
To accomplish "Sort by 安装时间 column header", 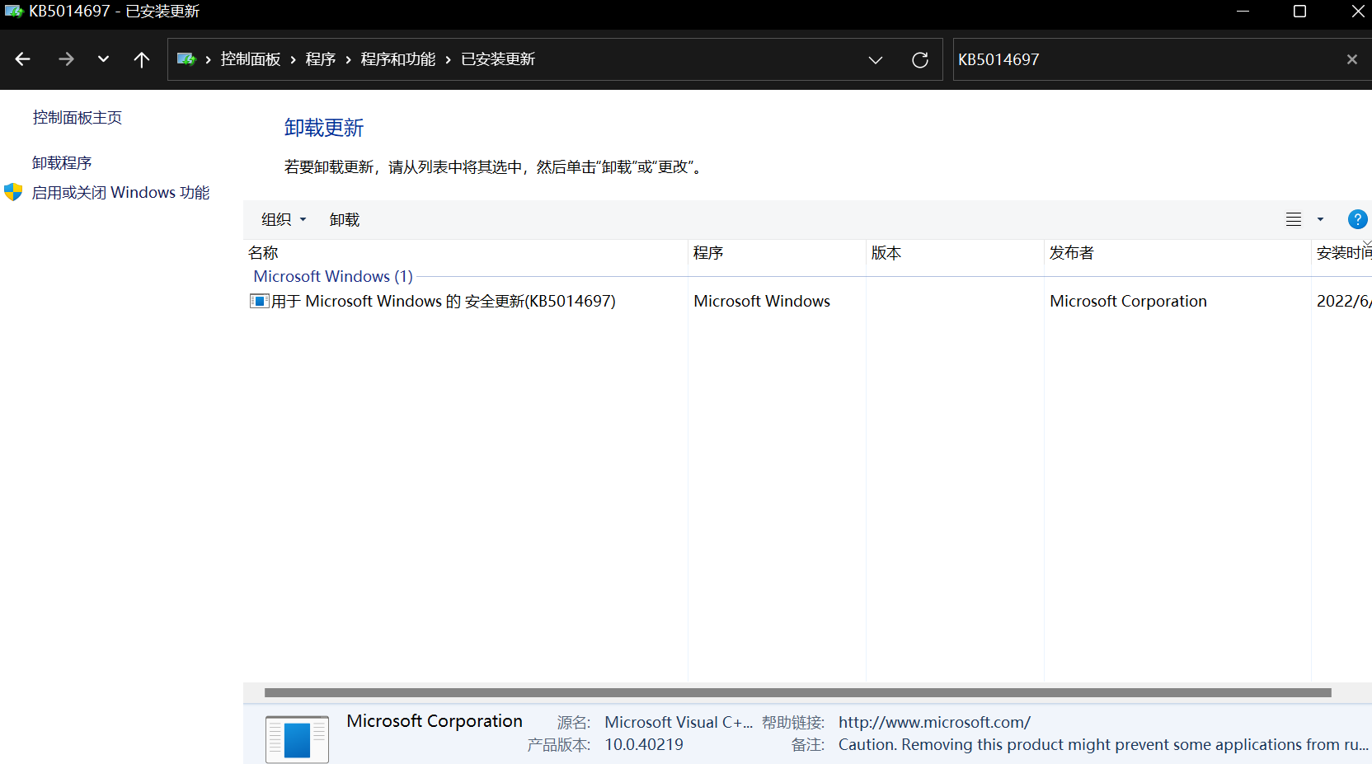I will 1342,253.
